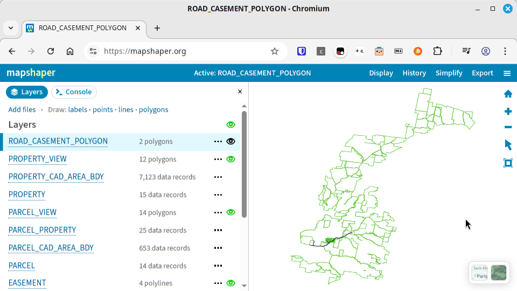Switch to the Console tab

pos(74,92)
